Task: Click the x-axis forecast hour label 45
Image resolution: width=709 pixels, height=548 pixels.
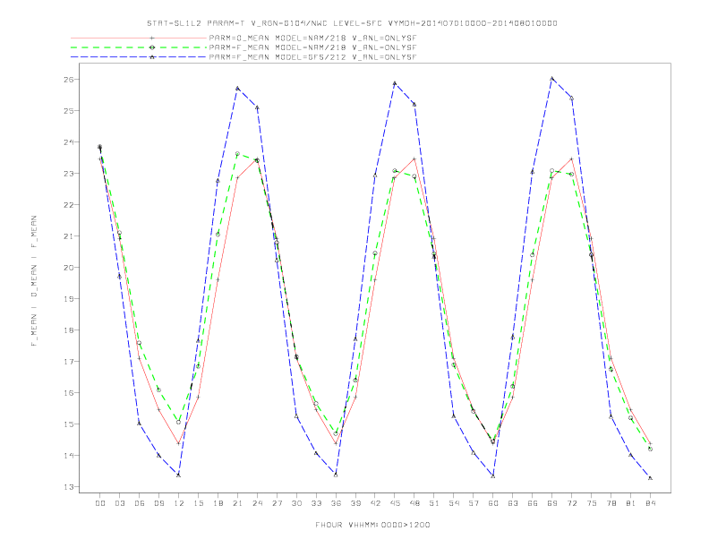Action: (x=395, y=503)
